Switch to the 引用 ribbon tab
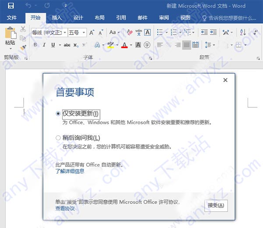The image size is (263, 228). click(121, 18)
